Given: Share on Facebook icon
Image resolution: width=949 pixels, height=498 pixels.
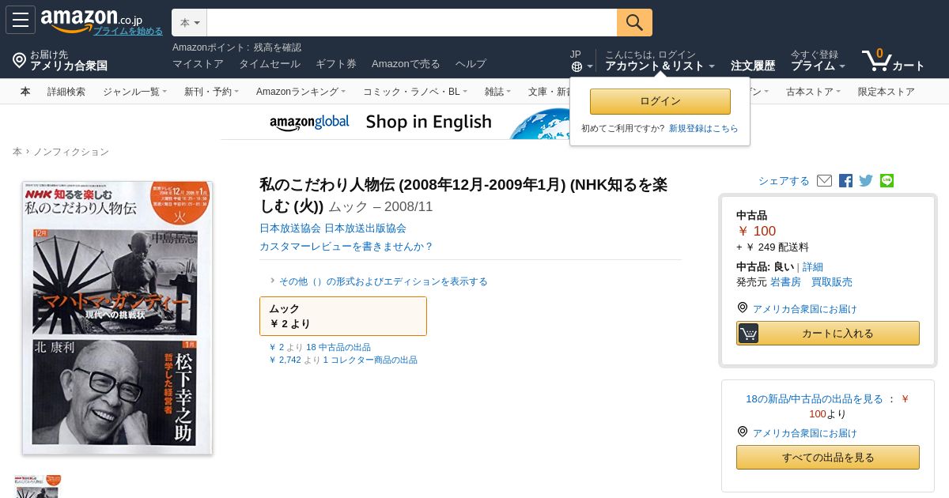Looking at the screenshot, I should tap(845, 180).
